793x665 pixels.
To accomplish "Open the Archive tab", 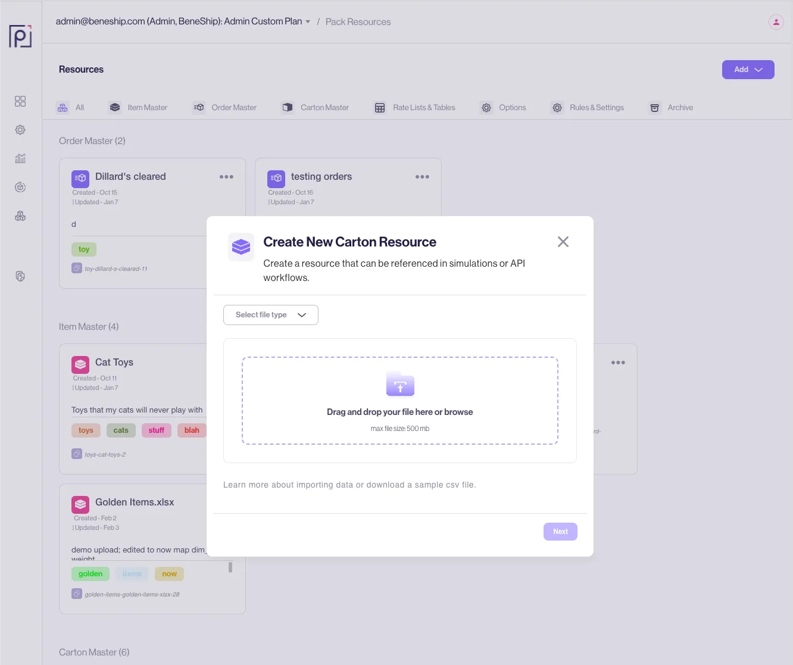I will tap(671, 108).
